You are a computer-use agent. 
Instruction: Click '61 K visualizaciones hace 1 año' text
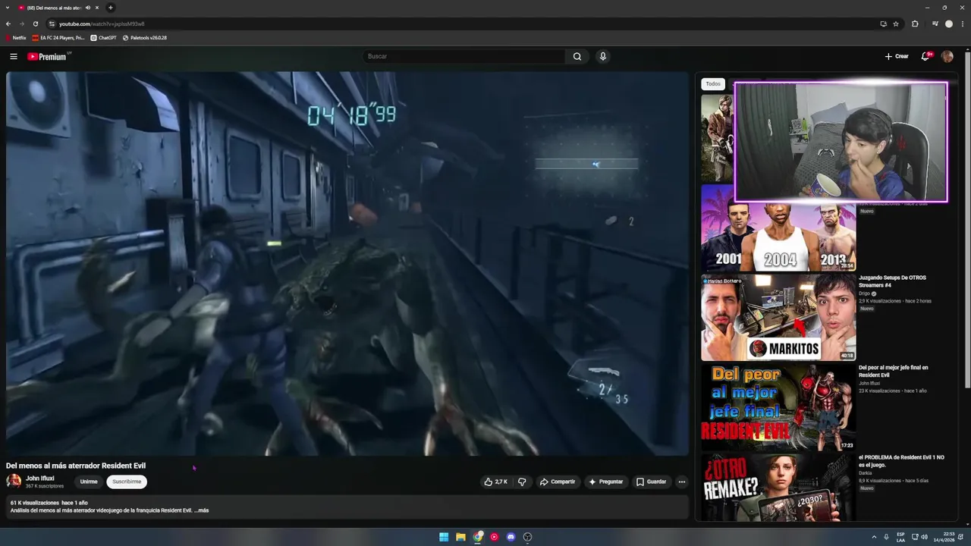point(49,503)
